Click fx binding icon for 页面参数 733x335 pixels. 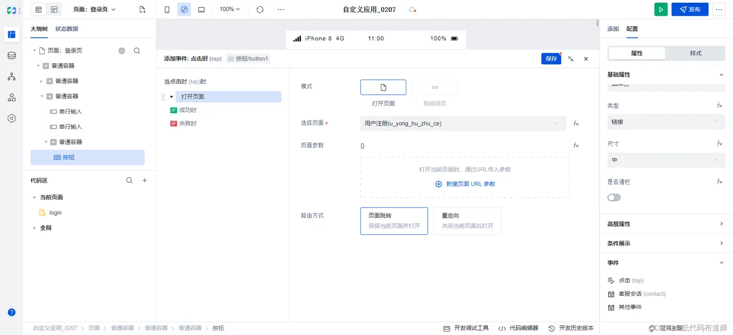click(x=576, y=145)
